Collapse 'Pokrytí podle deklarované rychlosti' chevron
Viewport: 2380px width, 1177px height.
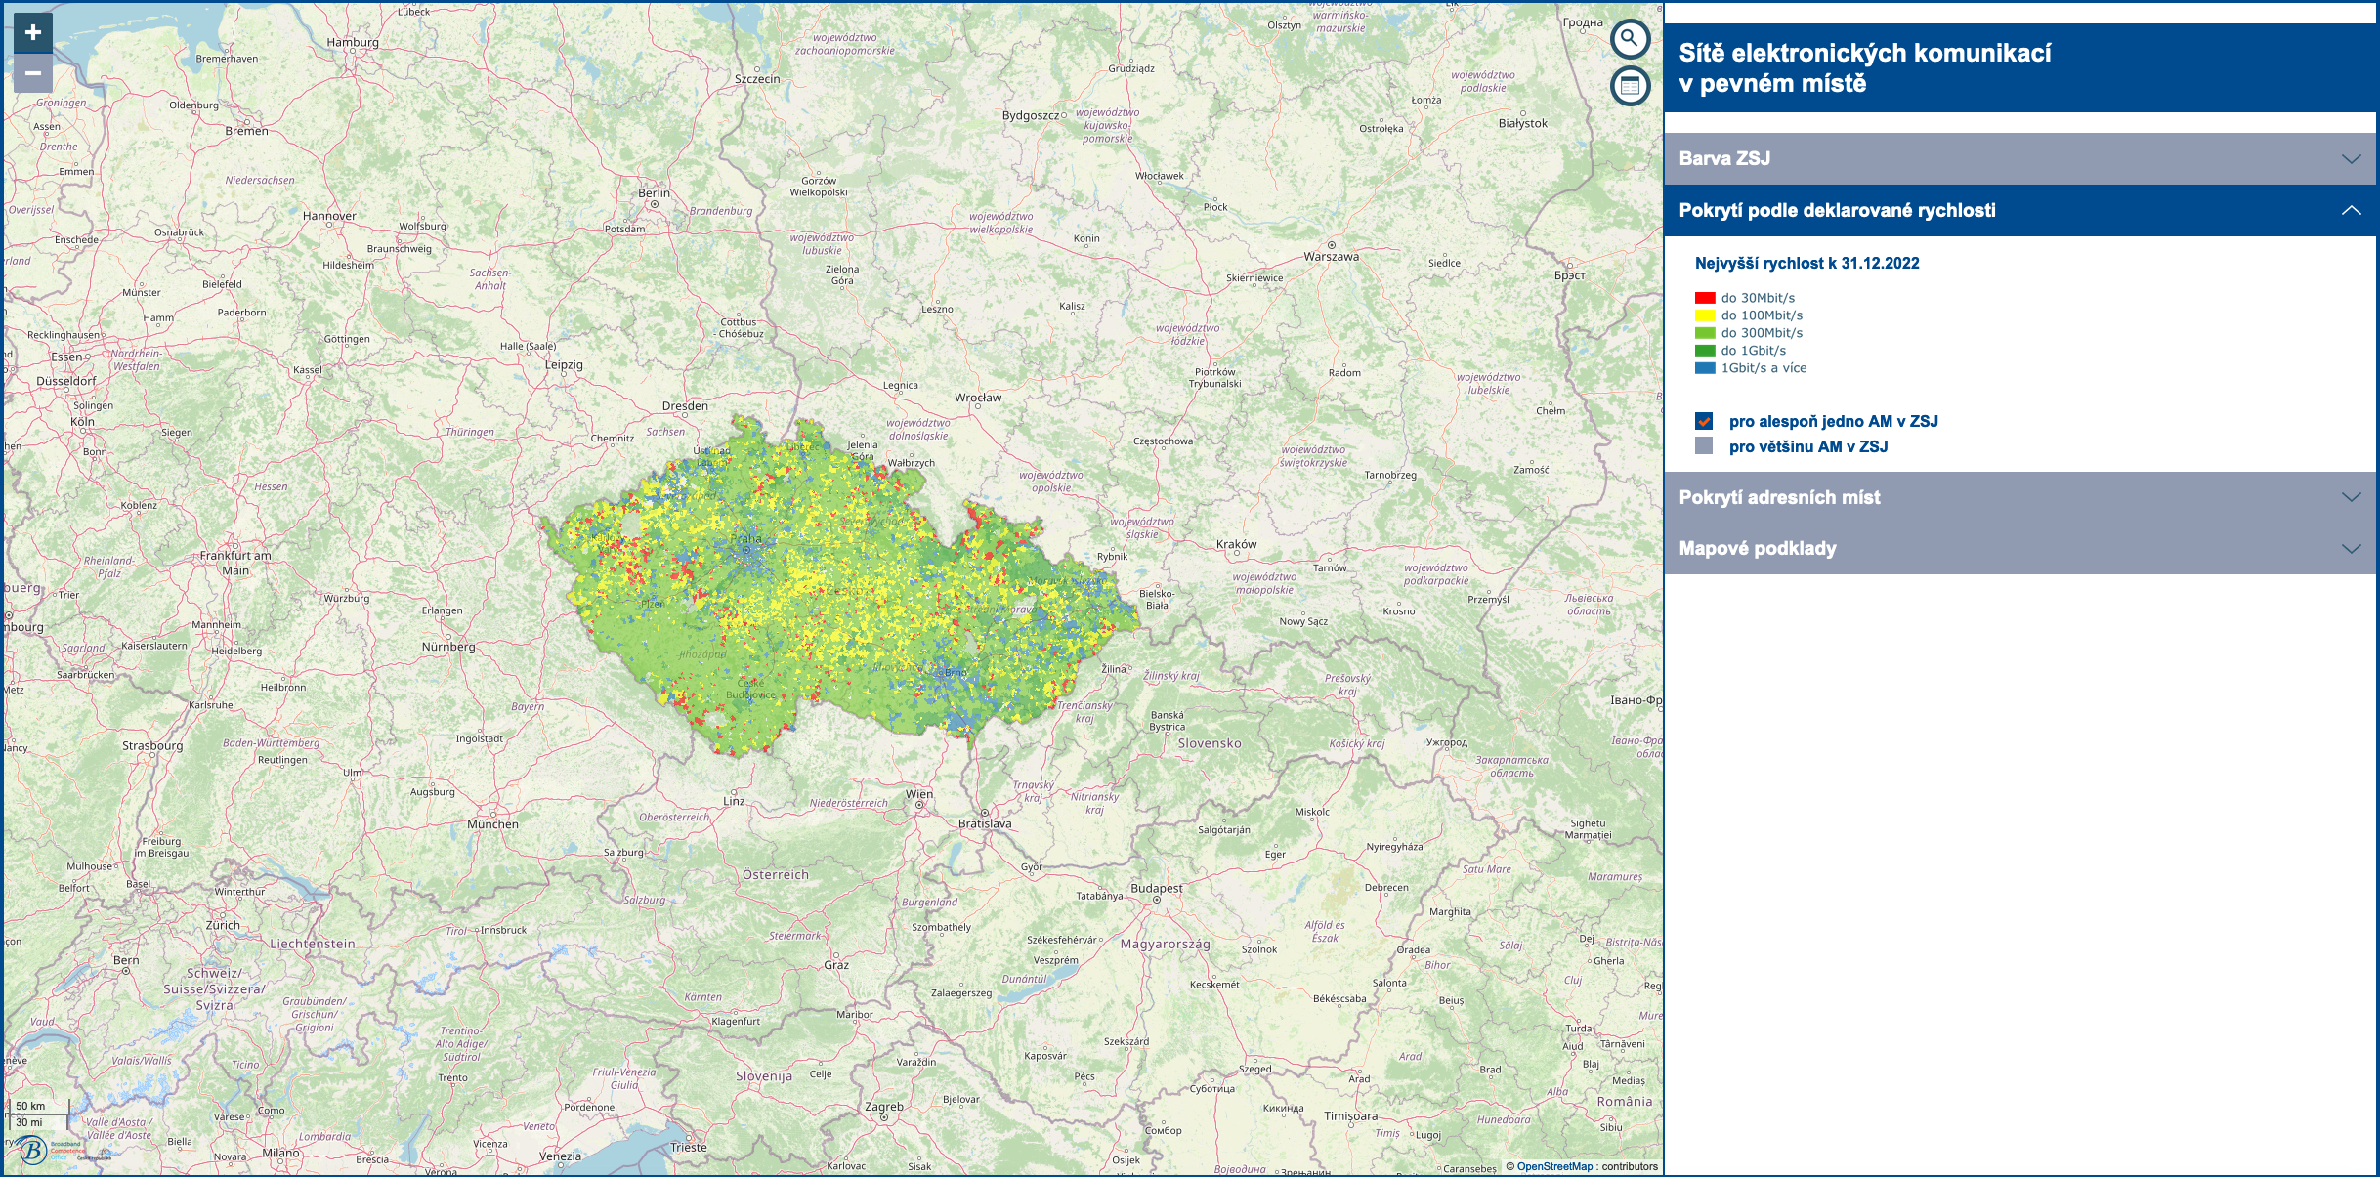click(x=2351, y=211)
